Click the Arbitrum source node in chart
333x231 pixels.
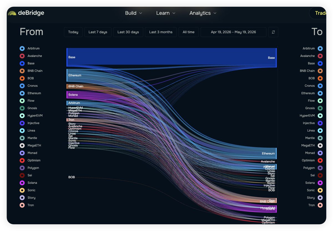67,103
